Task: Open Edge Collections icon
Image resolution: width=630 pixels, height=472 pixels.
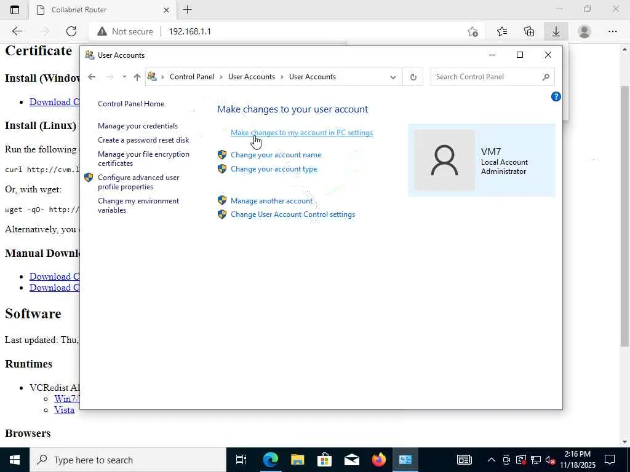Action: click(529, 31)
